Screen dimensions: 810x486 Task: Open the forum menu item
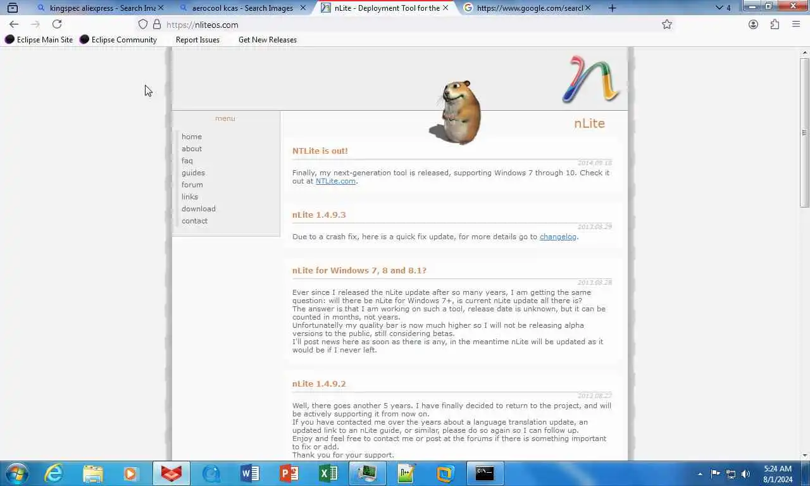(192, 185)
